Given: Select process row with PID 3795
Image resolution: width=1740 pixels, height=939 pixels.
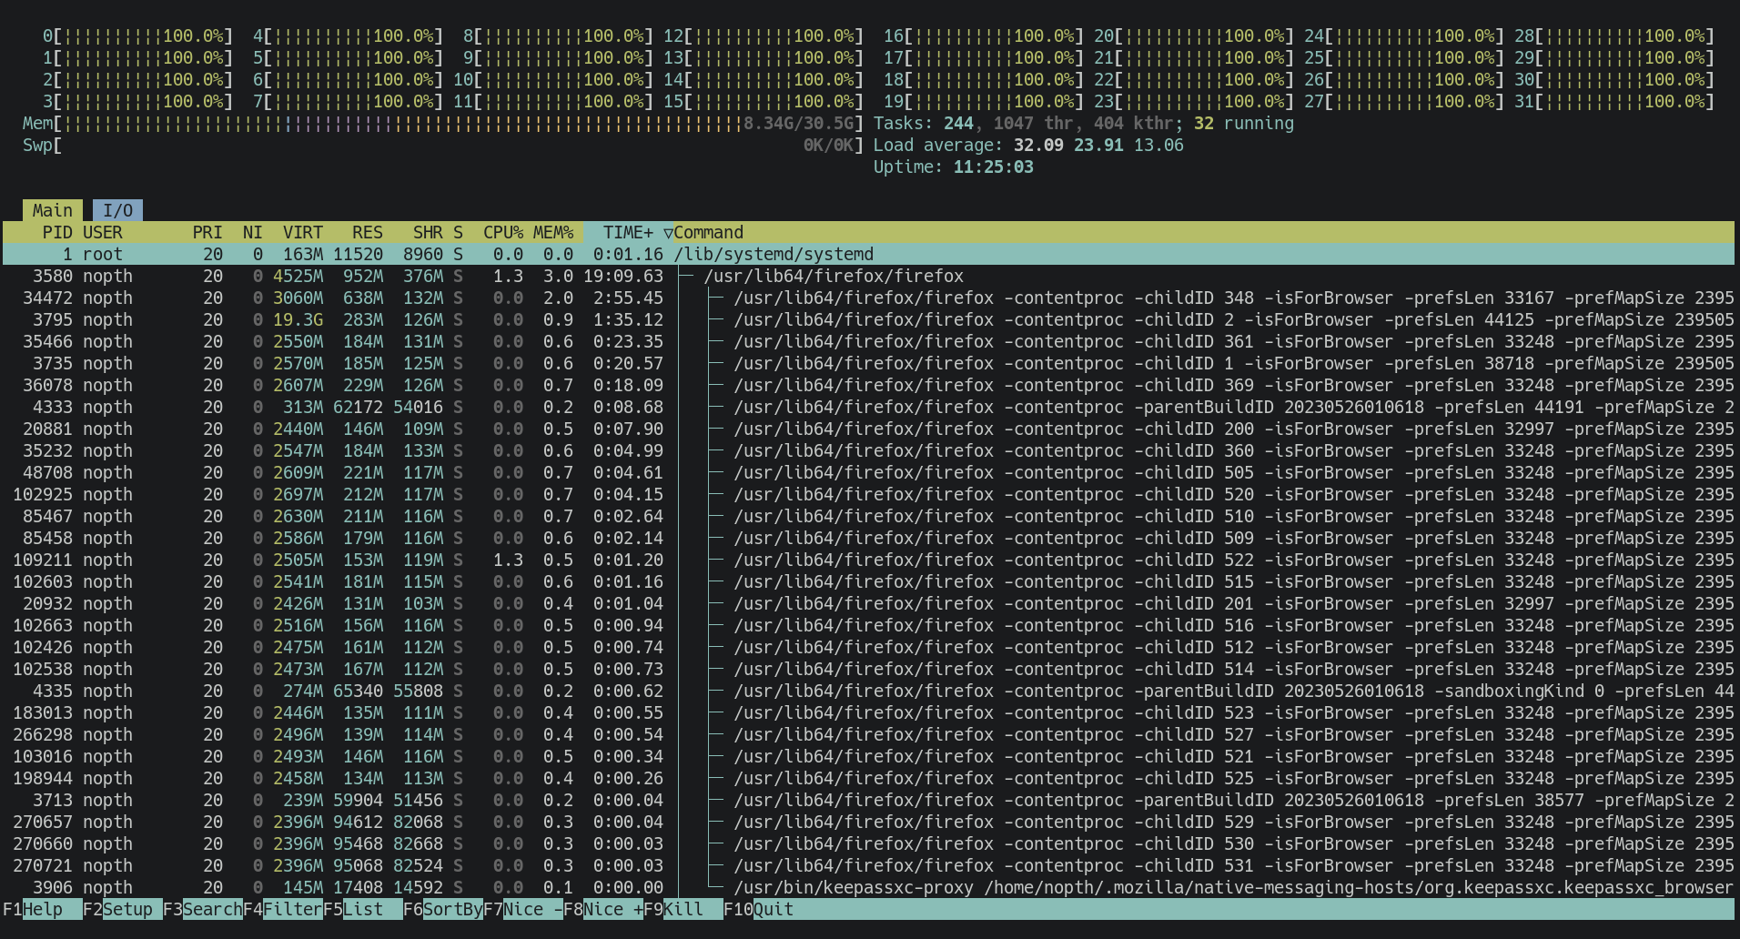Looking at the screenshot, I should click(x=869, y=319).
